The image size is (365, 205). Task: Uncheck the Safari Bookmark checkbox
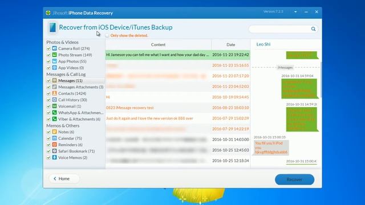[x=48, y=151]
